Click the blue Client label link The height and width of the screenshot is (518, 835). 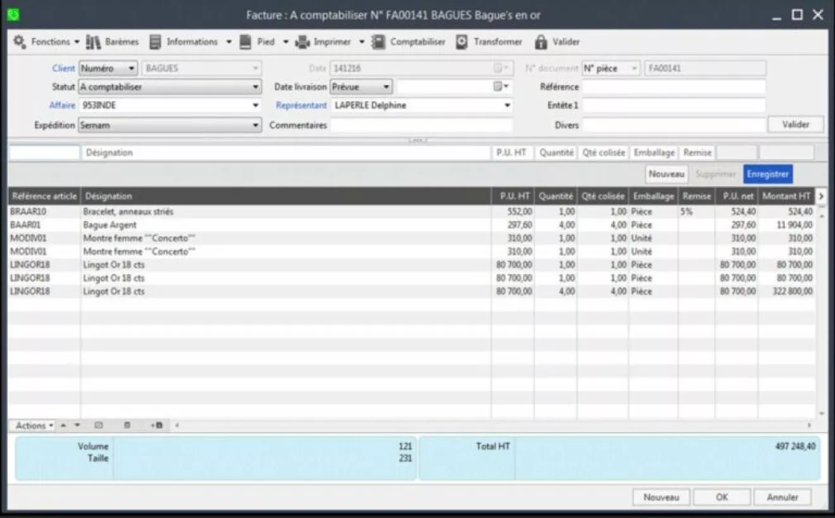(64, 68)
